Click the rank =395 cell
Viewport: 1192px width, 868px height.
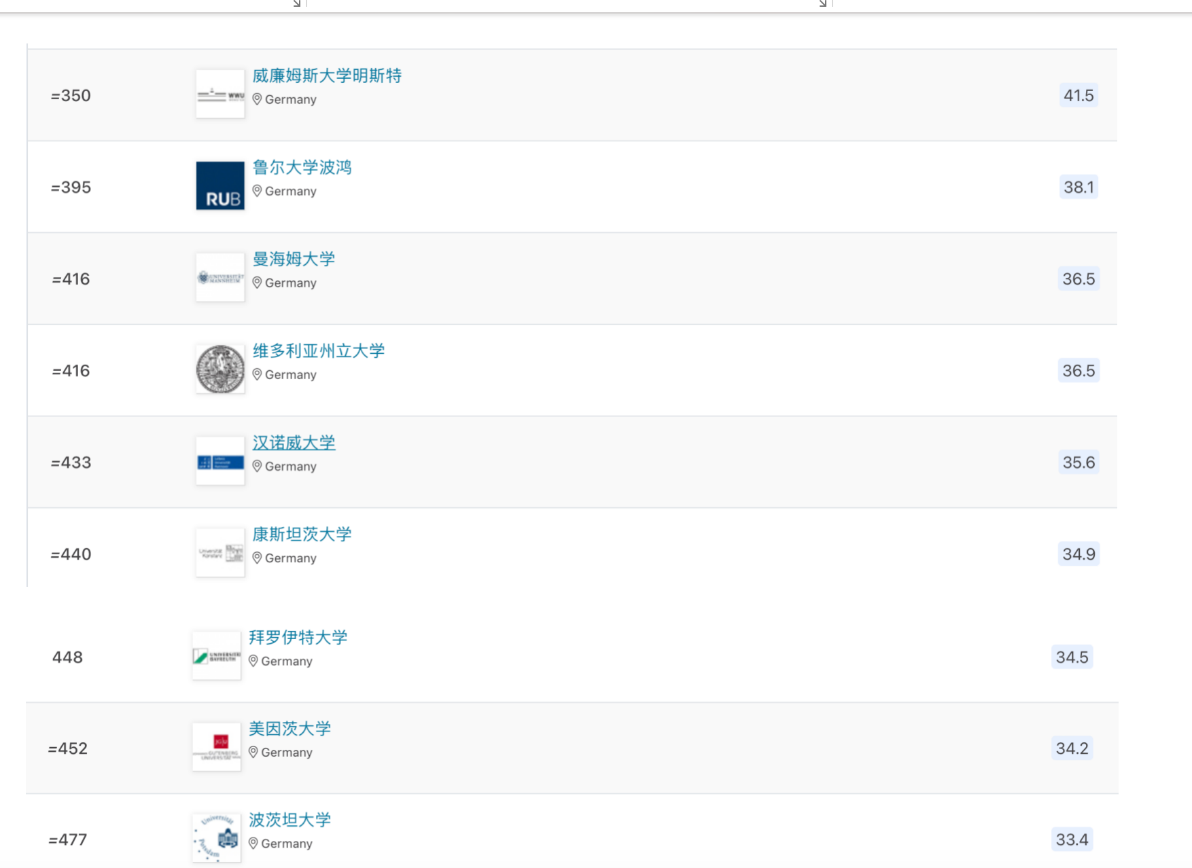pyautogui.click(x=71, y=187)
